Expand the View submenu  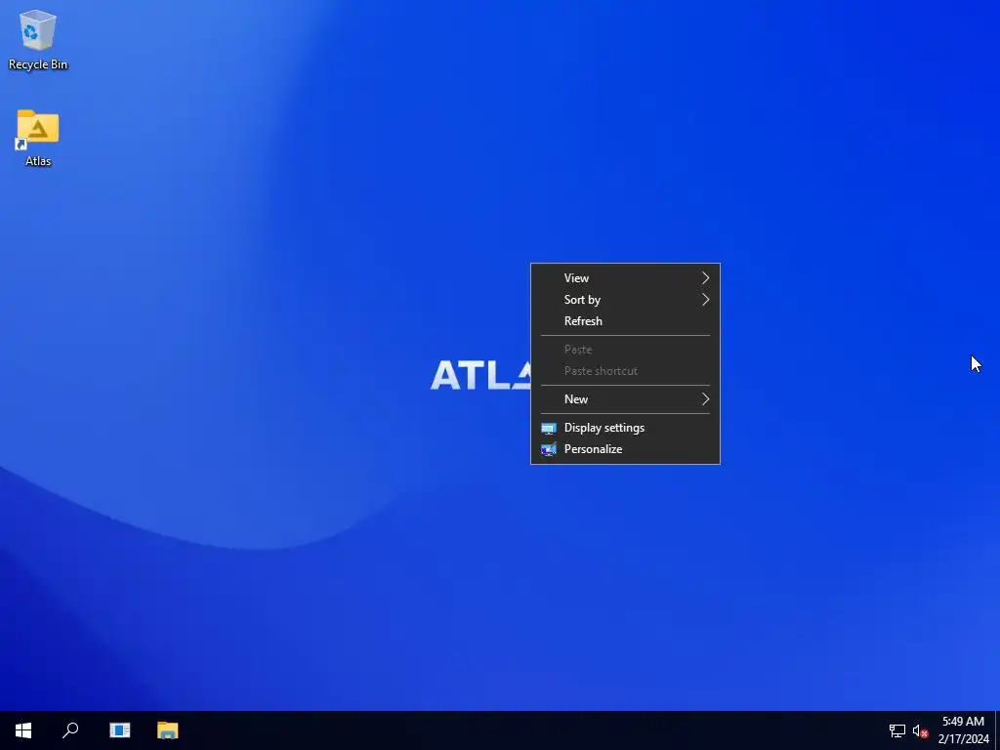point(625,278)
